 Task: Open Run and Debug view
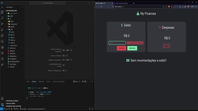click(2, 30)
